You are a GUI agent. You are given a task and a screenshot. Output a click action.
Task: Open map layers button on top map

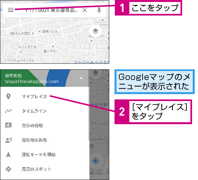coord(95,31)
